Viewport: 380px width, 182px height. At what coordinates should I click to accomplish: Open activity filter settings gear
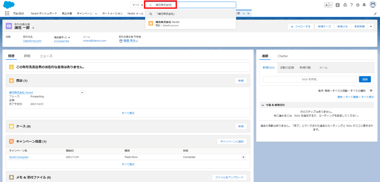(x=371, y=91)
